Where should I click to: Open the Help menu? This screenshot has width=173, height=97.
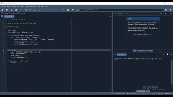click(x=46, y=6)
